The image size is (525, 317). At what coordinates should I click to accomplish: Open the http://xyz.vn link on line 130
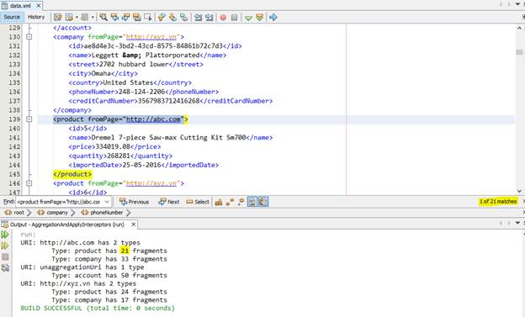click(151, 37)
